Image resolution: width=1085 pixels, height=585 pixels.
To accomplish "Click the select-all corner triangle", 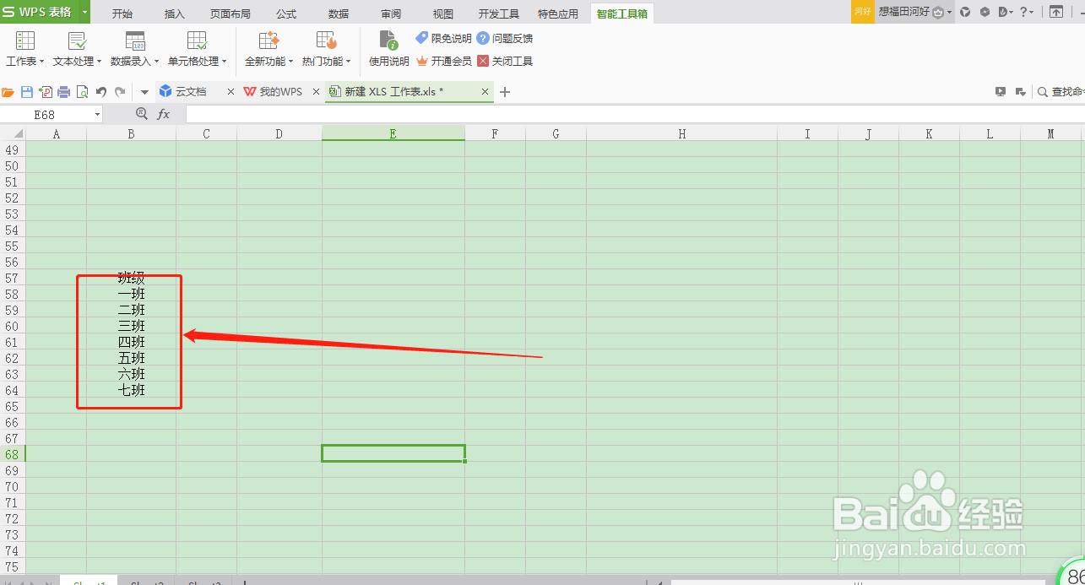I will click(19, 133).
